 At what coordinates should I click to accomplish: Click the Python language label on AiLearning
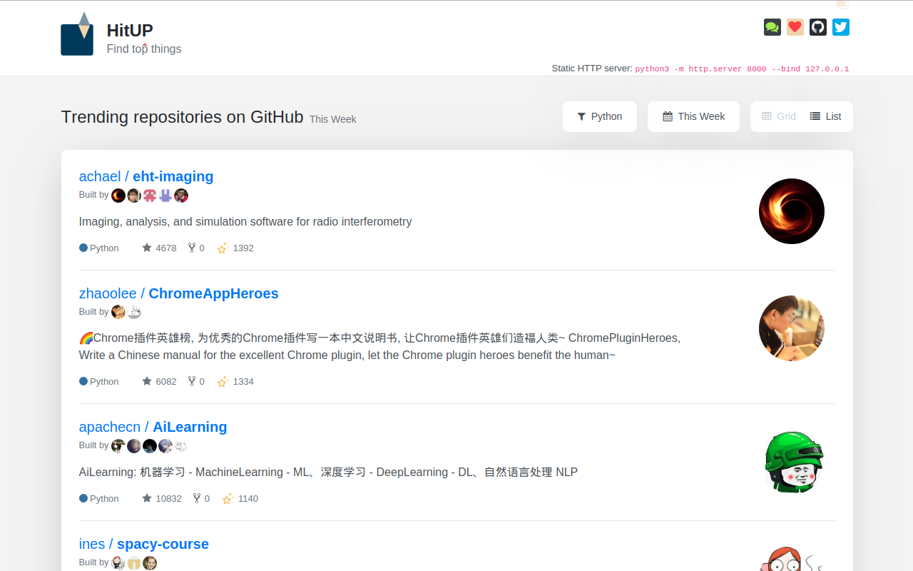[x=99, y=498]
